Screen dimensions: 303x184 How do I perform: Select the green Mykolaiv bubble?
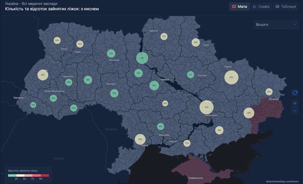(x=161, y=127)
